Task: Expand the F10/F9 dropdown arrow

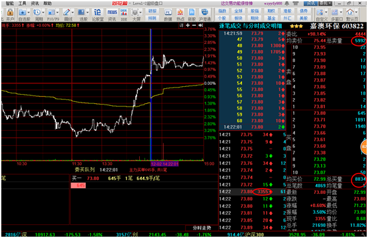Action: coord(57,12)
